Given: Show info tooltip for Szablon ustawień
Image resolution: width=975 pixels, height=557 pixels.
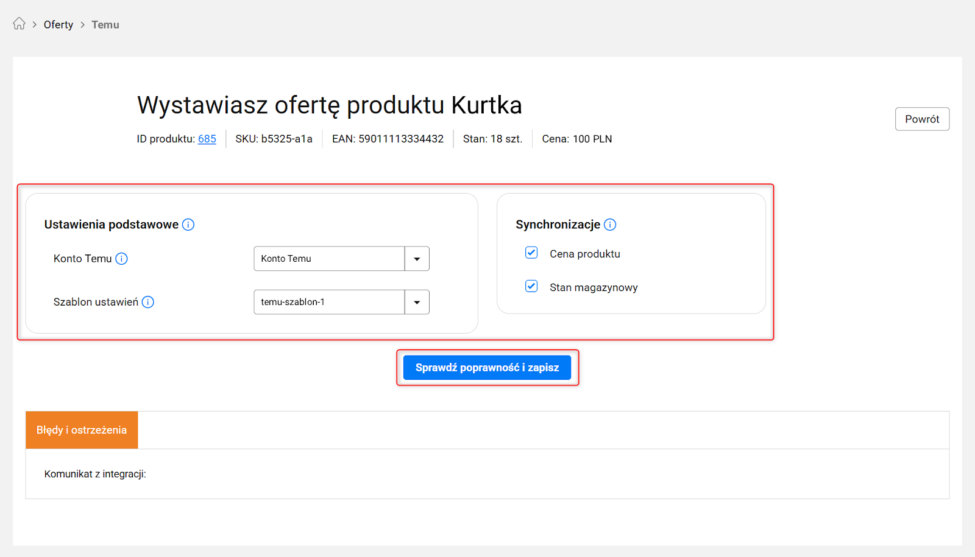Looking at the screenshot, I should 148,302.
